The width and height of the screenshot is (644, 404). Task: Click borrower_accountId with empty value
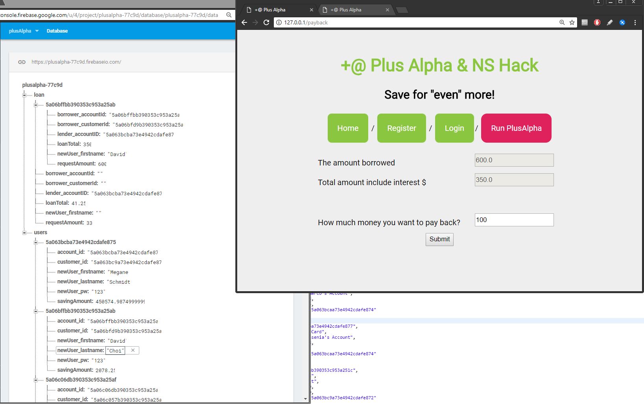click(74, 174)
